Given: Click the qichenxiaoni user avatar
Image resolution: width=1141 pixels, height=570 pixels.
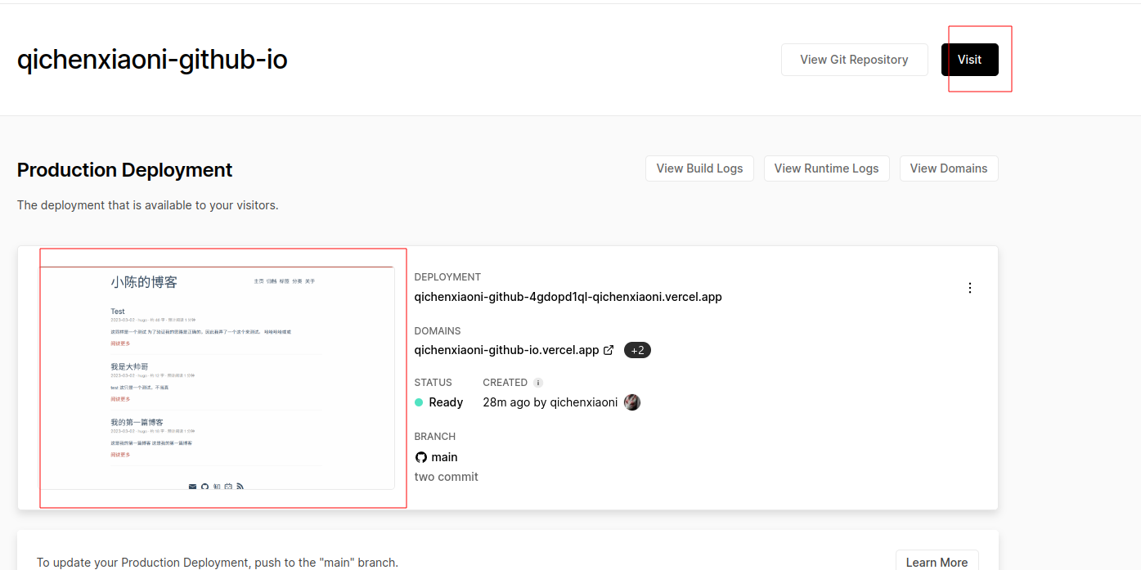Looking at the screenshot, I should tap(632, 402).
